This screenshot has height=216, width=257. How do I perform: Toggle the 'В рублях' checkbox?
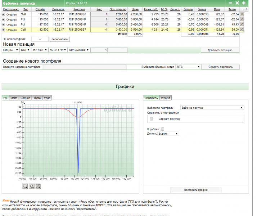coord(163,129)
